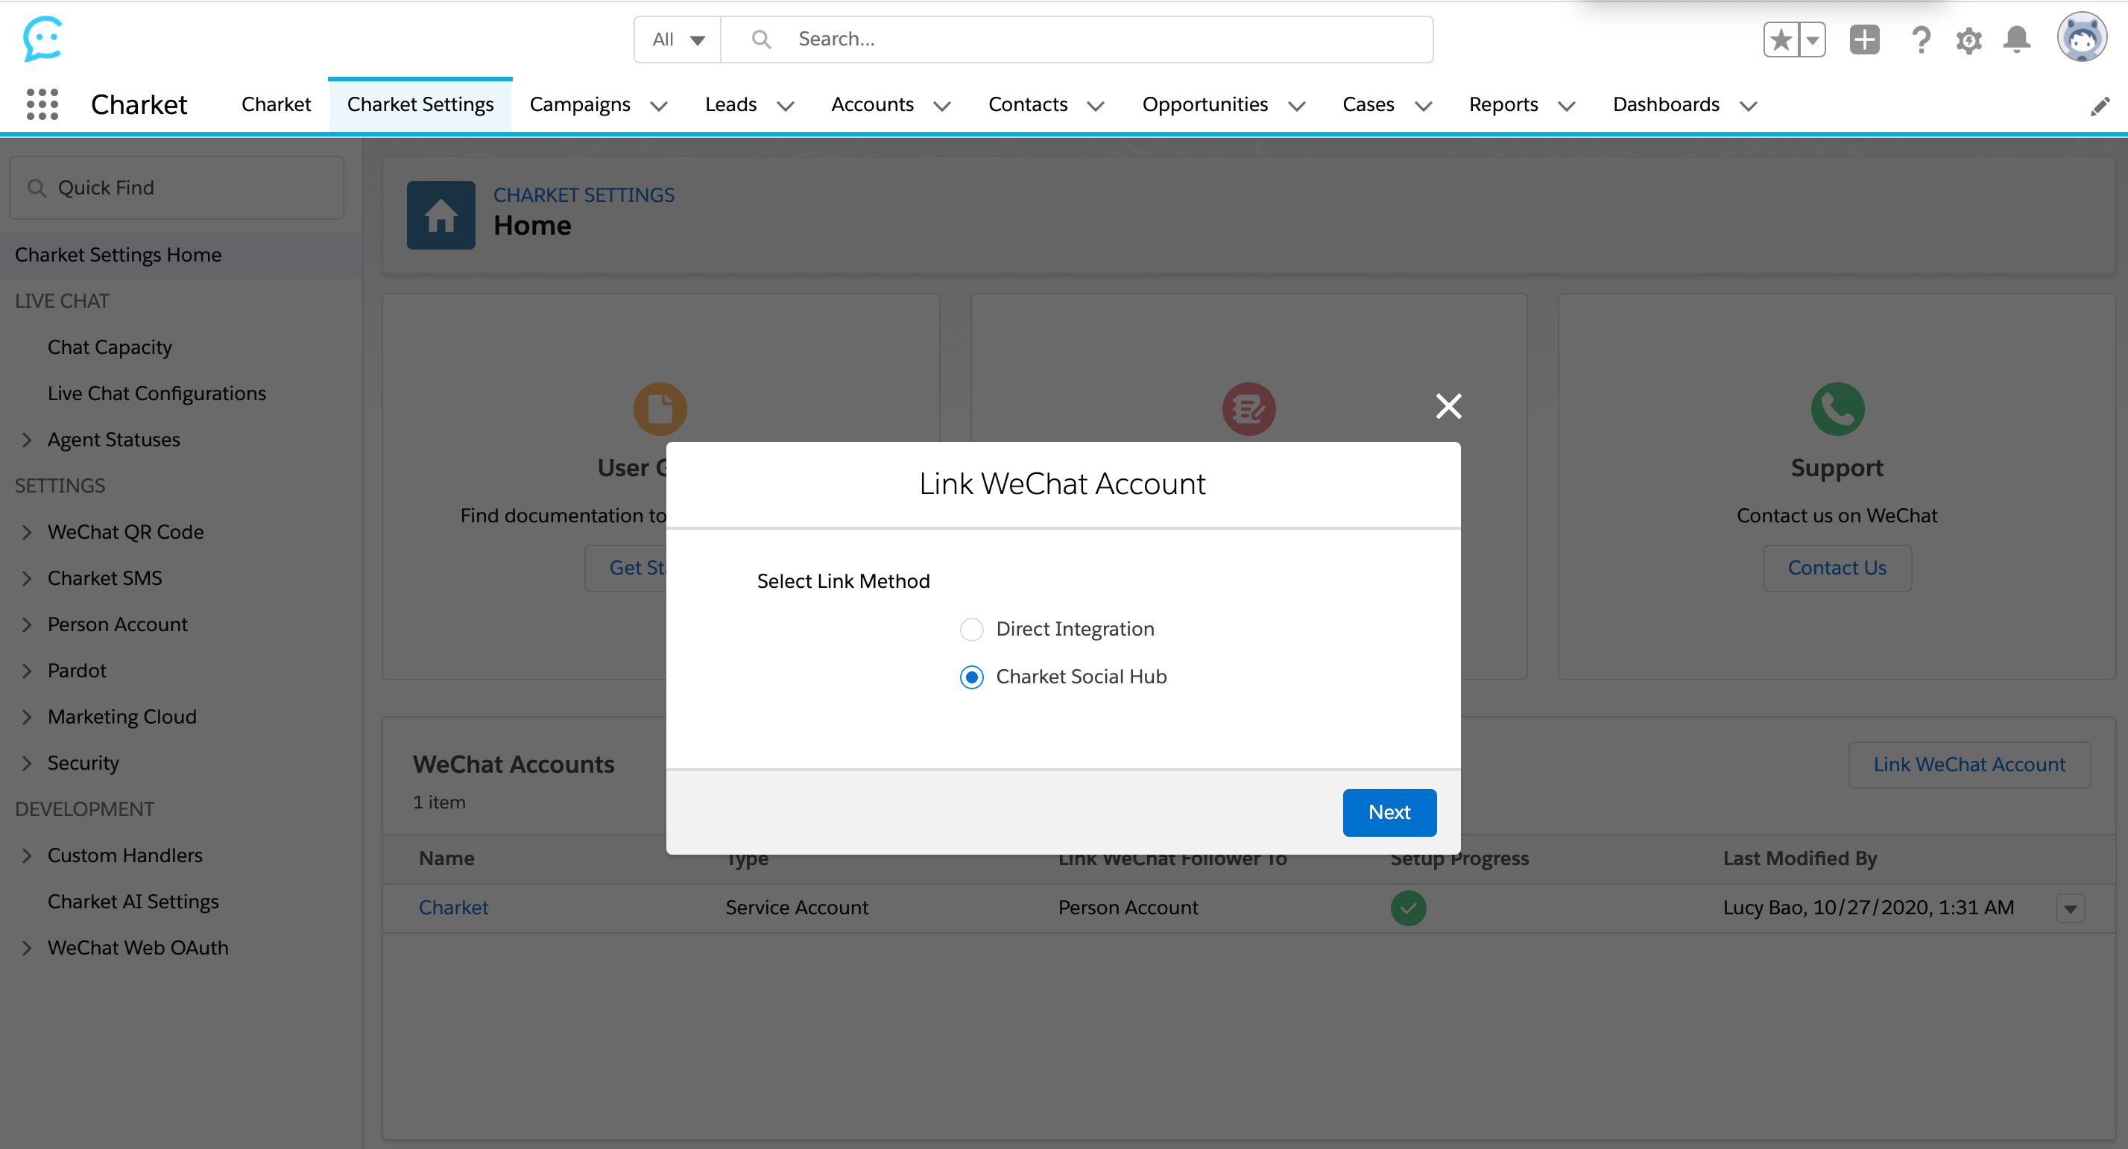Open the global actions plus icon

[x=1863, y=39]
